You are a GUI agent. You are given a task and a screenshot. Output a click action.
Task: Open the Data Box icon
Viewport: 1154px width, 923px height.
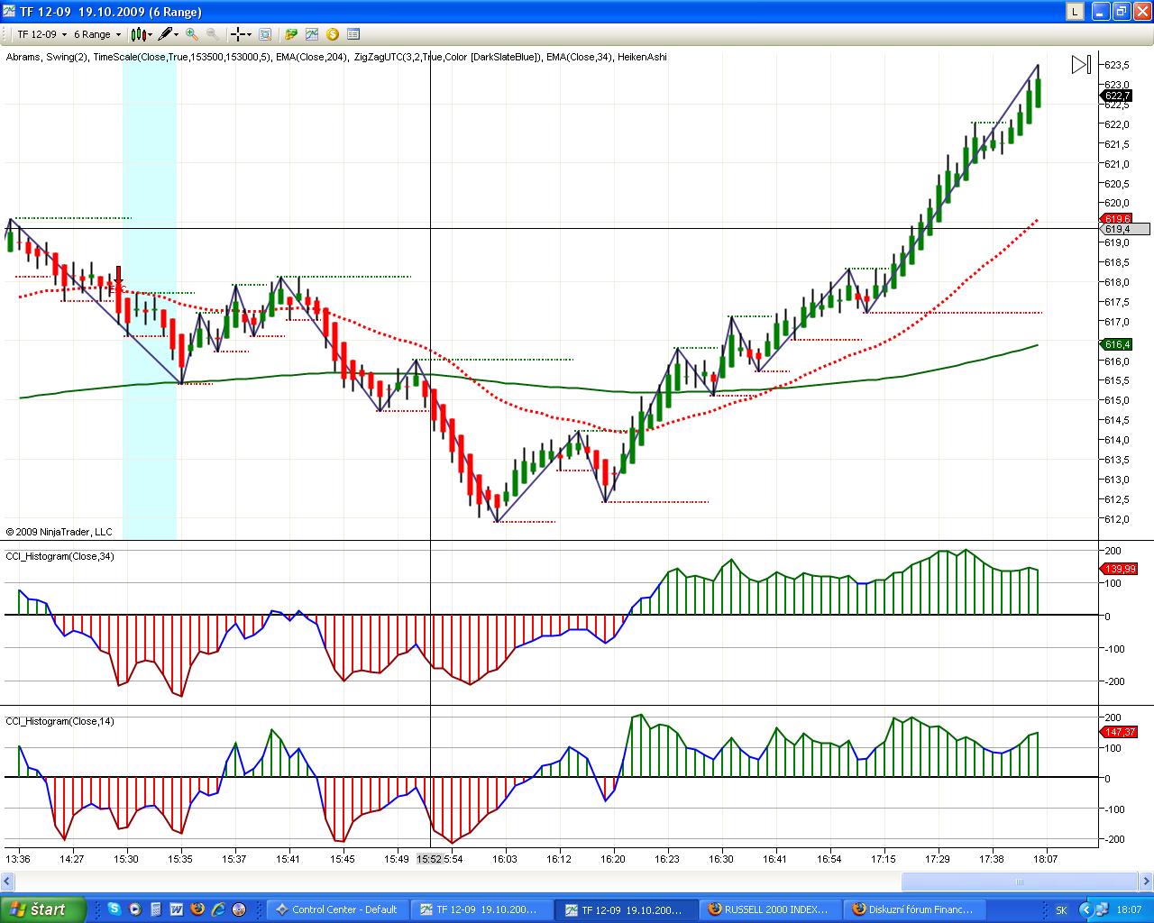pos(265,34)
